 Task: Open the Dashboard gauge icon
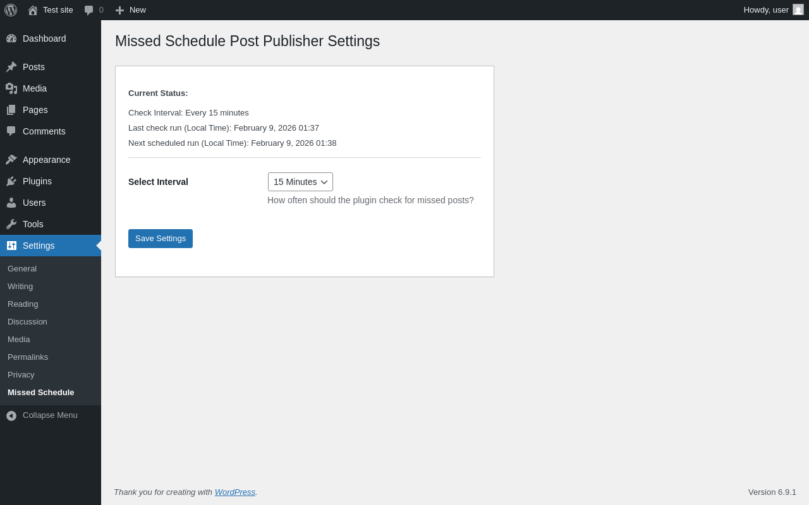[x=11, y=39]
